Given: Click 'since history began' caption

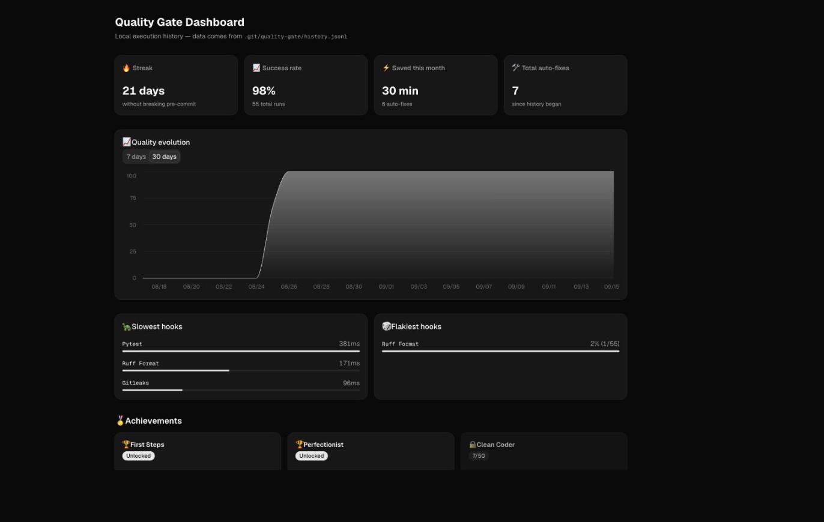Looking at the screenshot, I should [536, 104].
